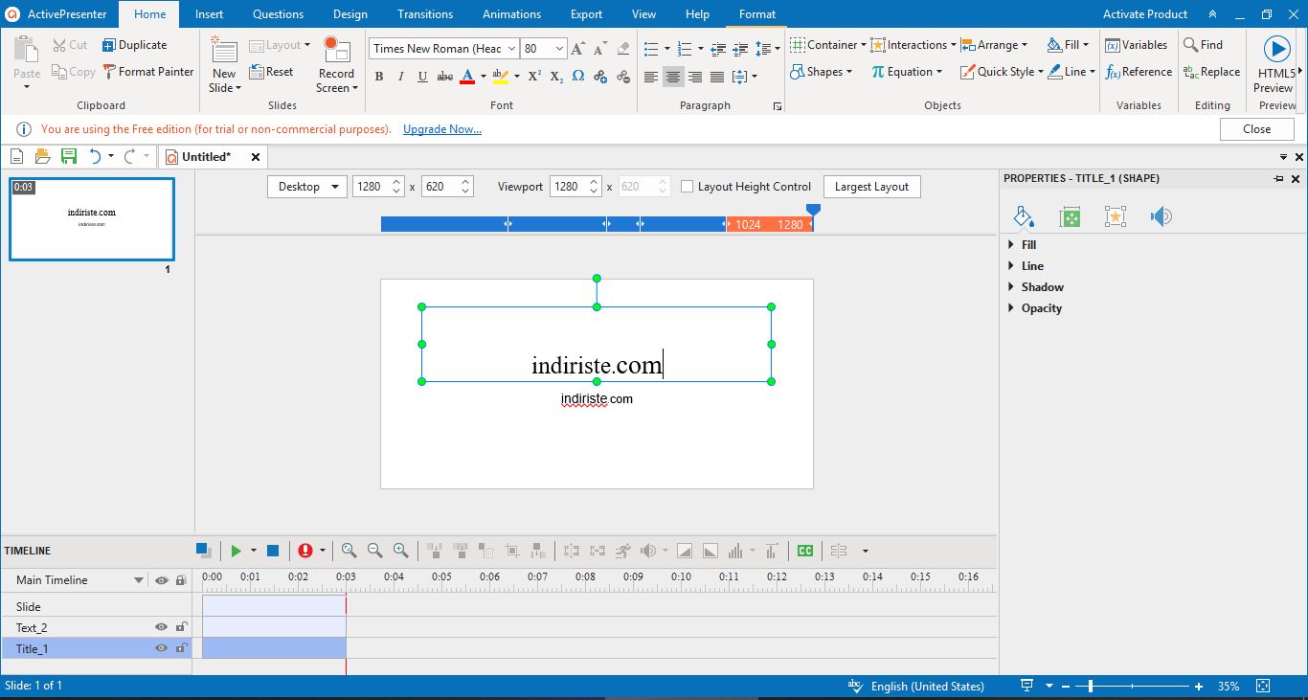The image size is (1308, 700).
Task: Open project with folder icon
Action: 42,156
